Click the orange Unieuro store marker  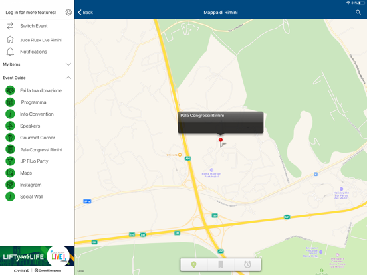180,155
